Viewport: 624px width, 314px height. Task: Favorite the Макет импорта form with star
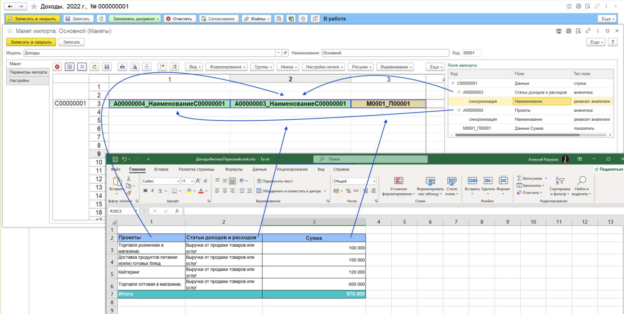10,31
